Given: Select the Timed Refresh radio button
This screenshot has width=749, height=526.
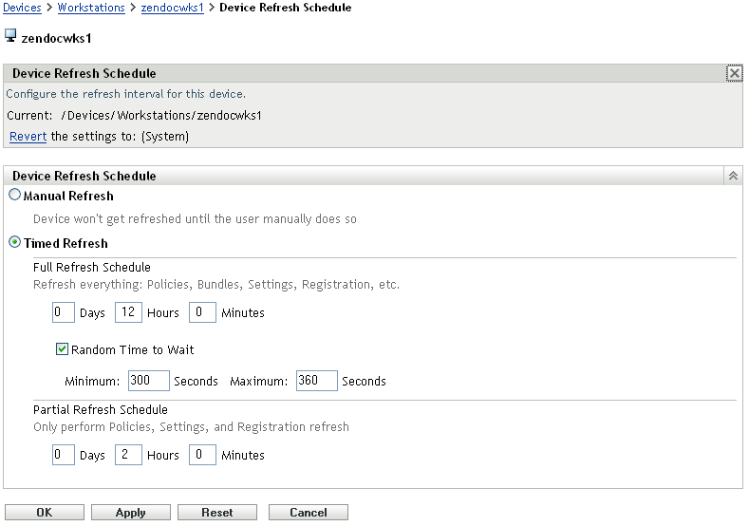Looking at the screenshot, I should coord(15,242).
